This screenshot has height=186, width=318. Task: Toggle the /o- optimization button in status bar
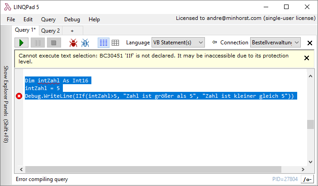pos(309,180)
